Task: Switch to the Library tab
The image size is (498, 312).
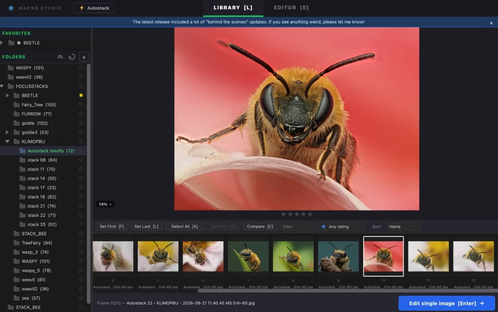Action: [x=233, y=8]
